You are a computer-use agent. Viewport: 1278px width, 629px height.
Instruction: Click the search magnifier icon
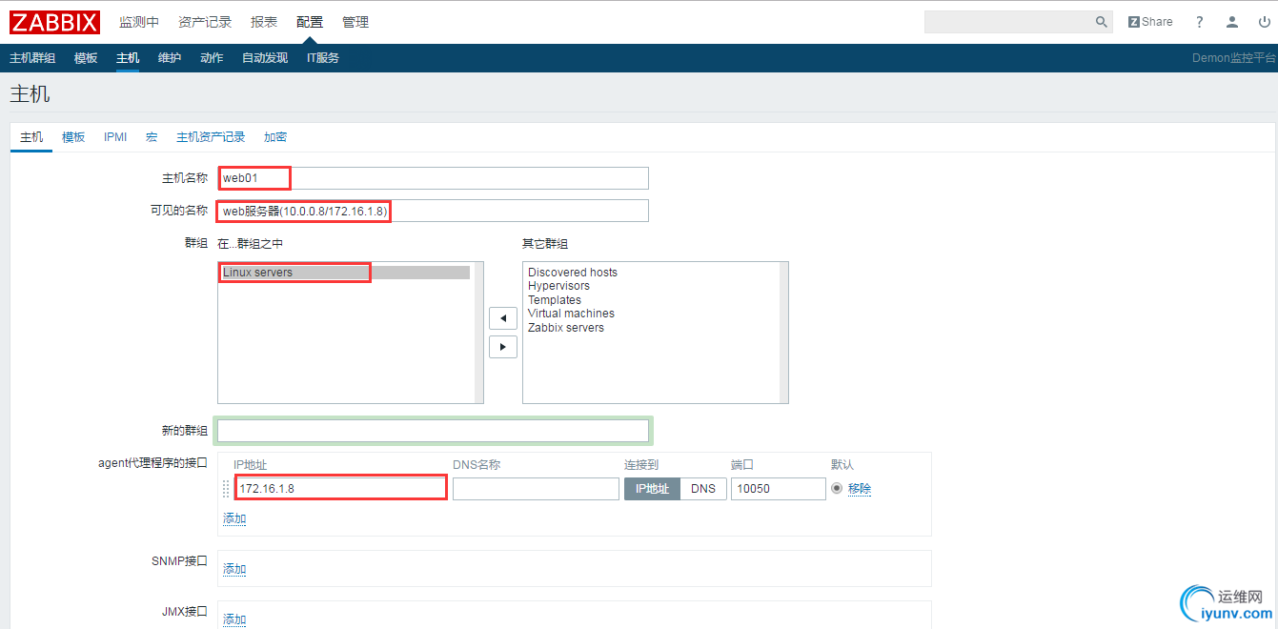(x=1102, y=22)
